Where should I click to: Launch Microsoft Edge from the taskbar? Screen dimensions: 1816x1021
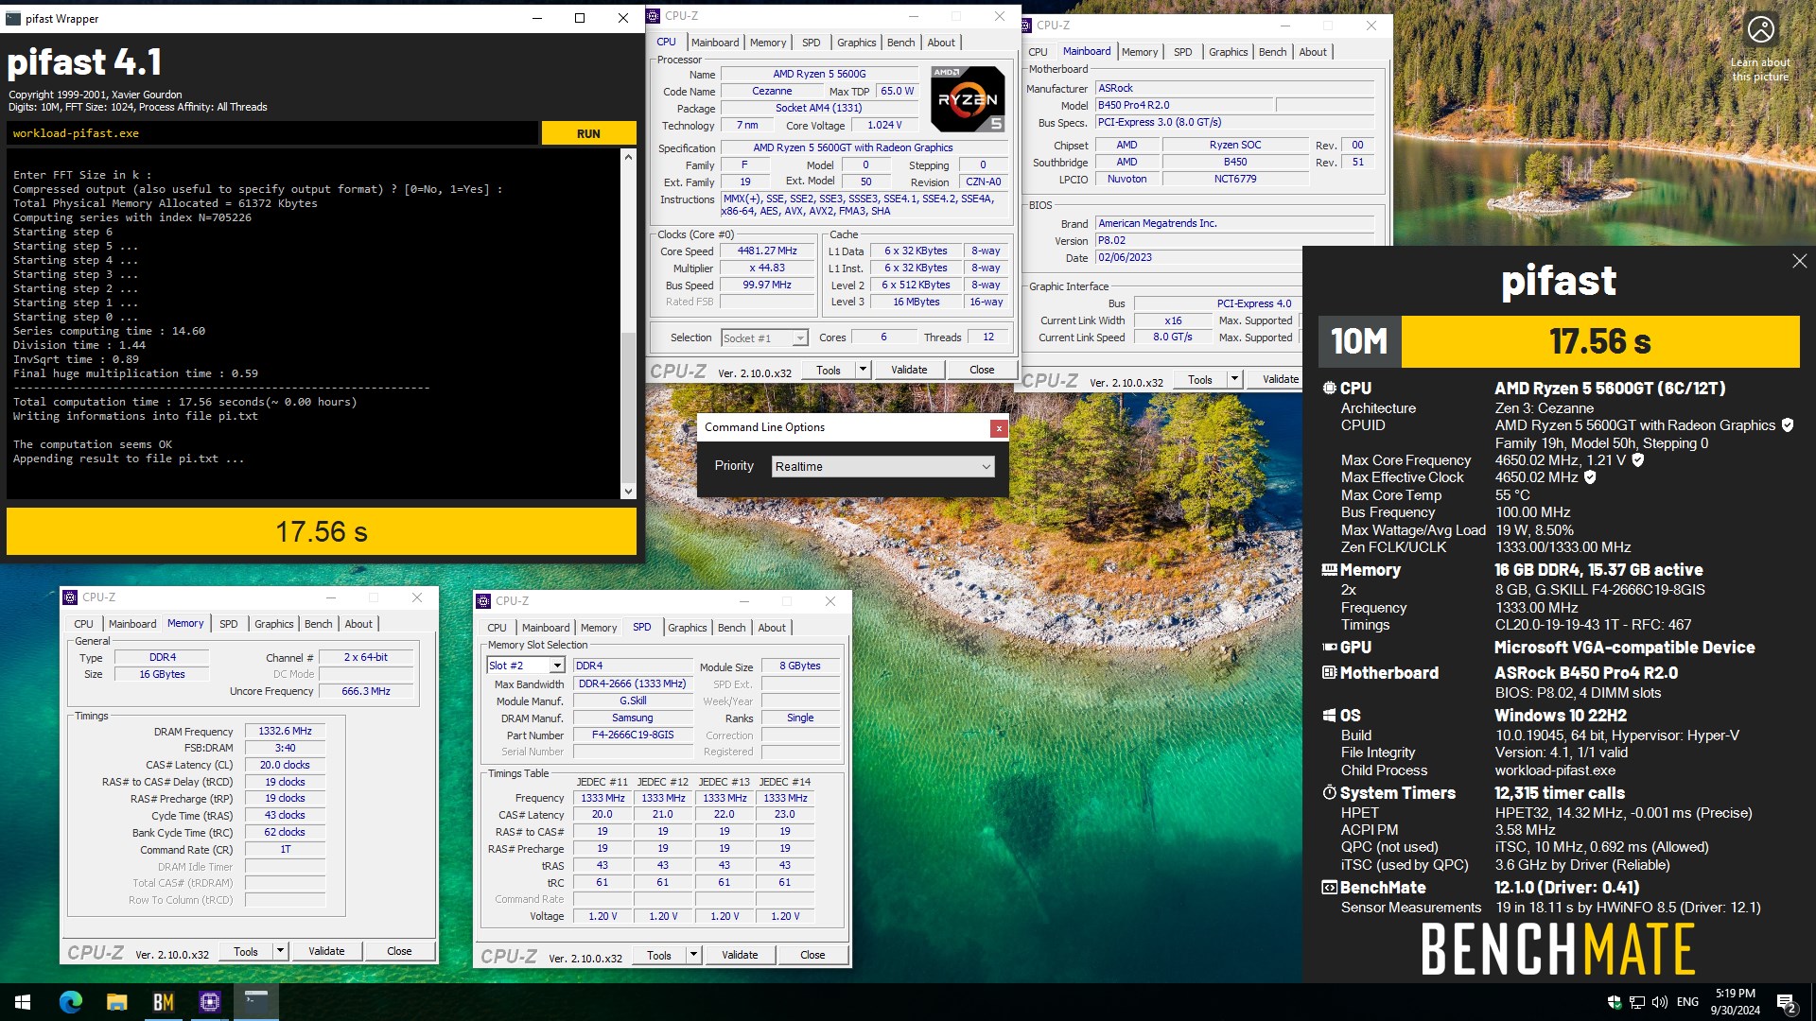(70, 1002)
